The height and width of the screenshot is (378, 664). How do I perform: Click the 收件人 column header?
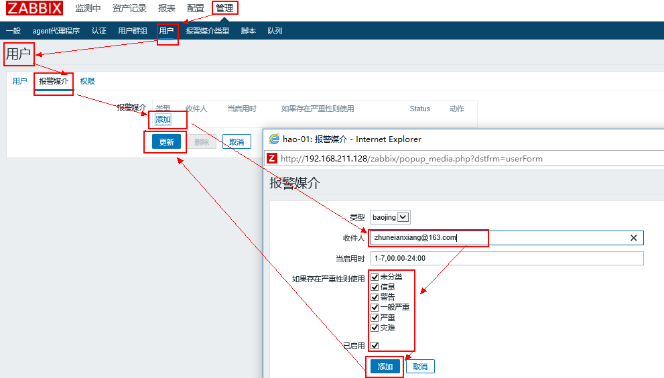[x=196, y=109]
